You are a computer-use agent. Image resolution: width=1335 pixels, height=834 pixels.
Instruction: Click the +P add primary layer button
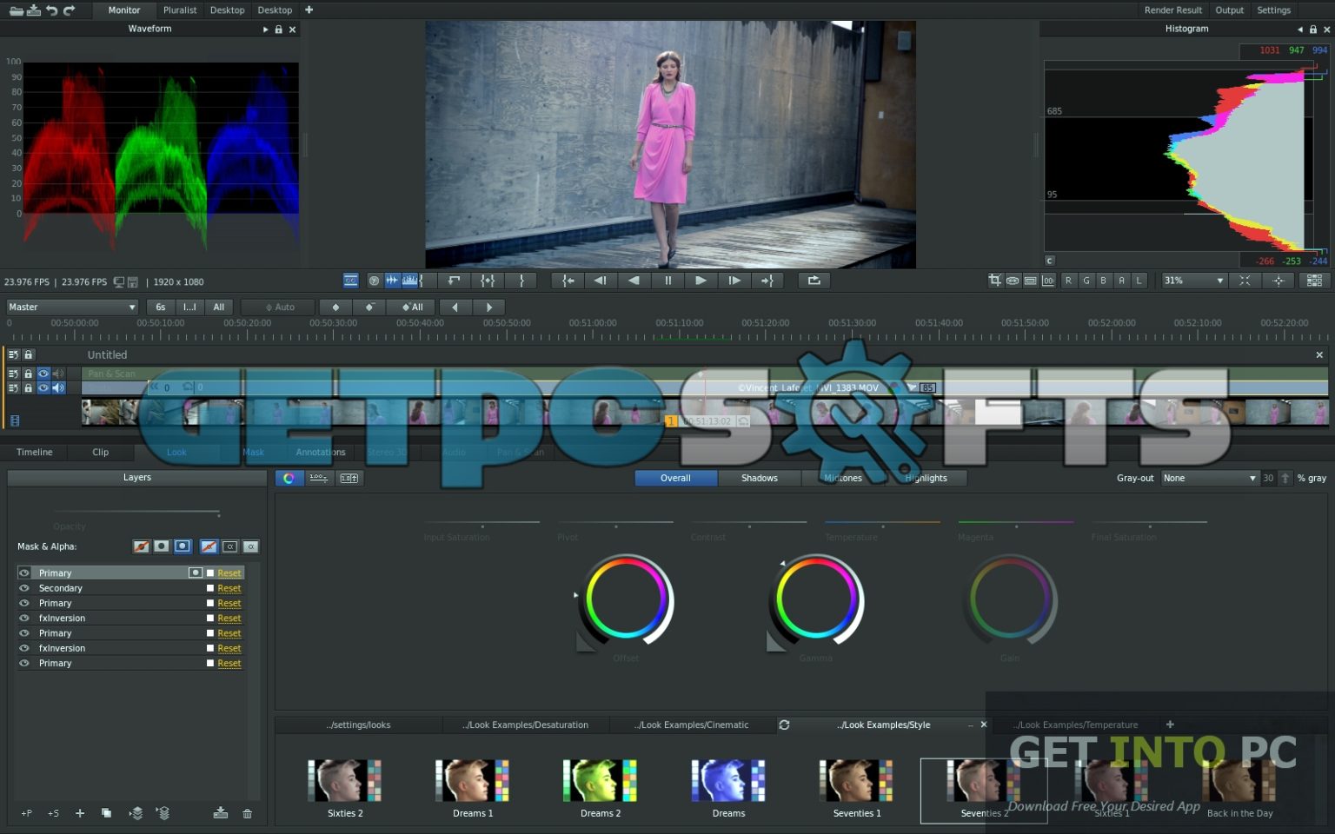tap(26, 813)
